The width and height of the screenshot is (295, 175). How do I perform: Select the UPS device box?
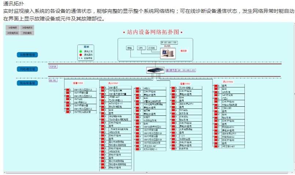click(x=141, y=48)
